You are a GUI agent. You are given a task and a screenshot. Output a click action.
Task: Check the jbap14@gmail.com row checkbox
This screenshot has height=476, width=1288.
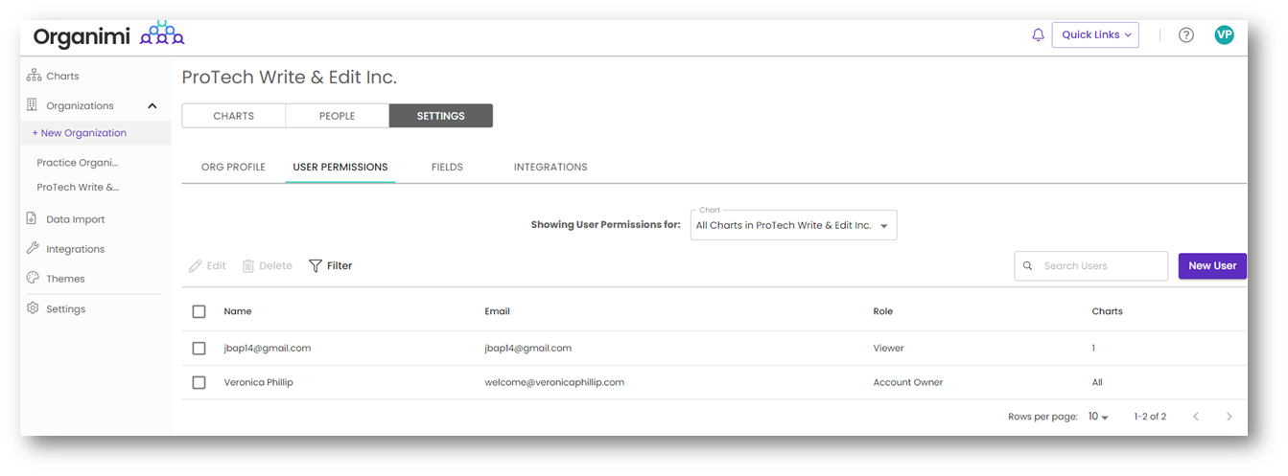pyautogui.click(x=199, y=349)
